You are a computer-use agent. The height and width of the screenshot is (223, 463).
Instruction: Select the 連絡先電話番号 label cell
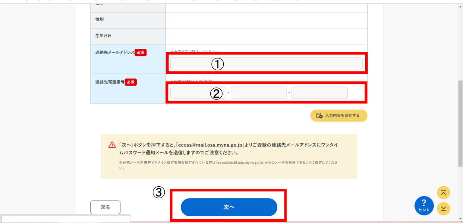click(128, 89)
